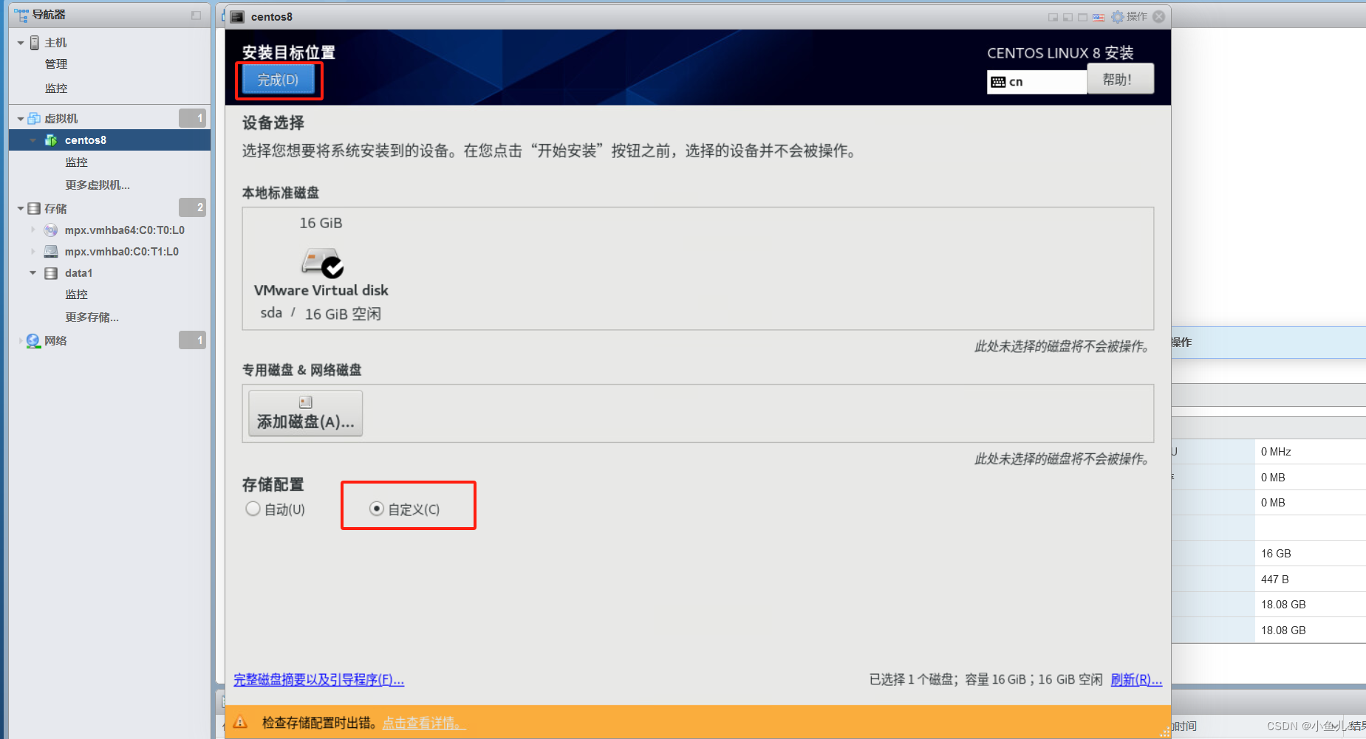
Task: Collapse the centos8 tree node arrow
Action: (33, 140)
